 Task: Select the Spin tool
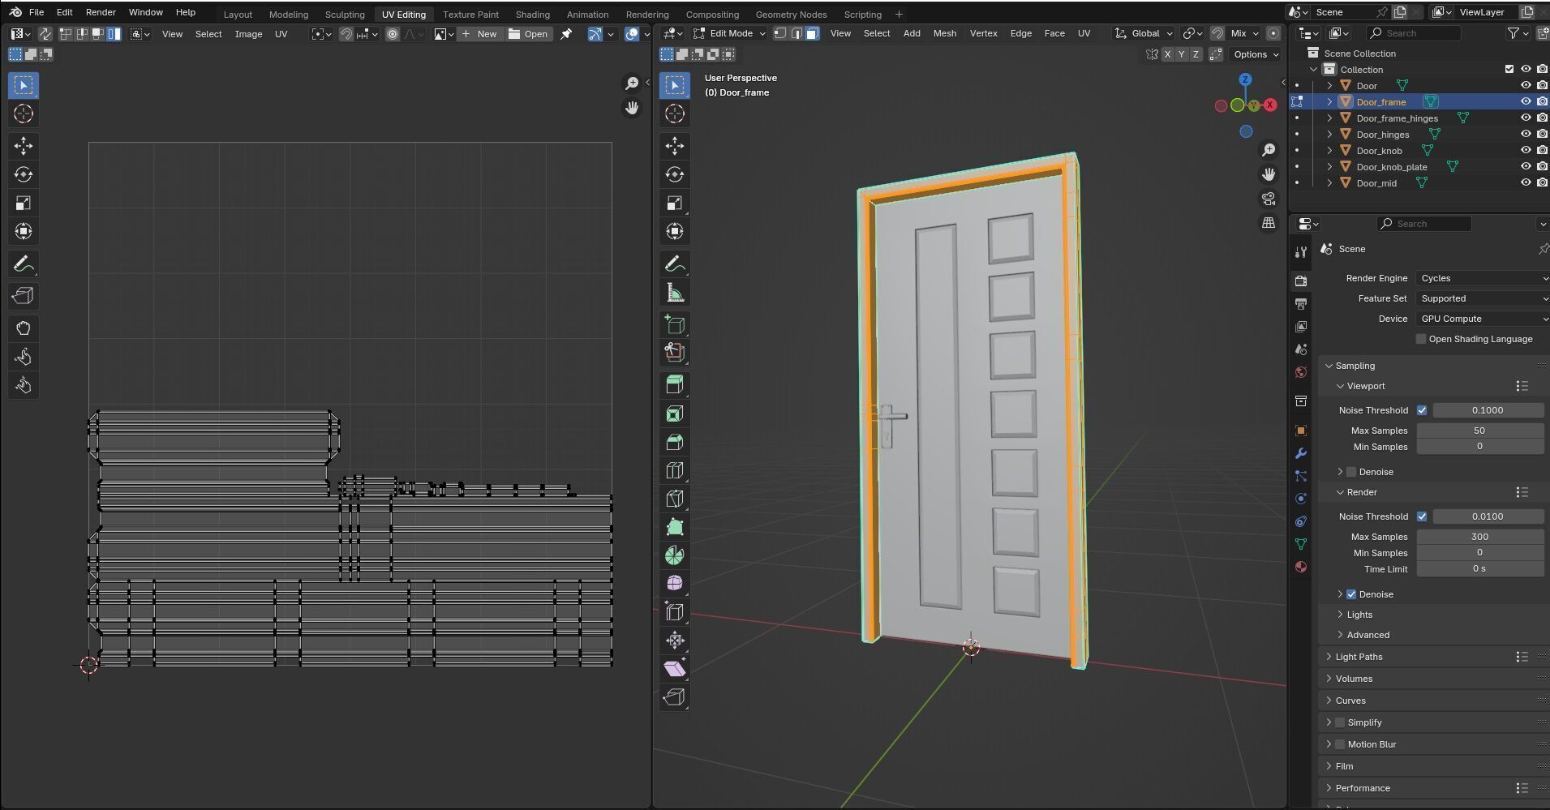point(675,555)
